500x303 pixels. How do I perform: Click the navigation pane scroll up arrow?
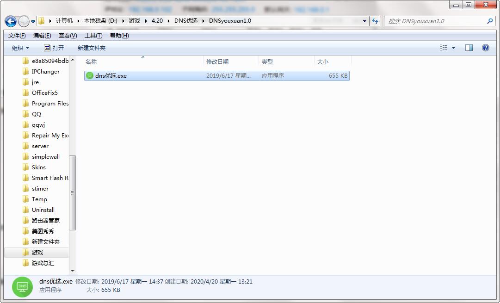pos(72,60)
